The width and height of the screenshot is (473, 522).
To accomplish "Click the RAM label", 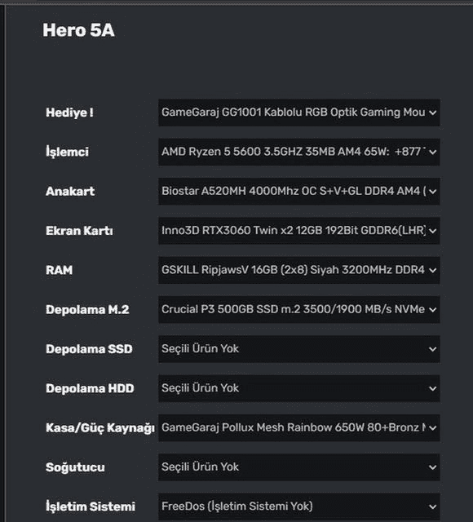I will pos(60,270).
